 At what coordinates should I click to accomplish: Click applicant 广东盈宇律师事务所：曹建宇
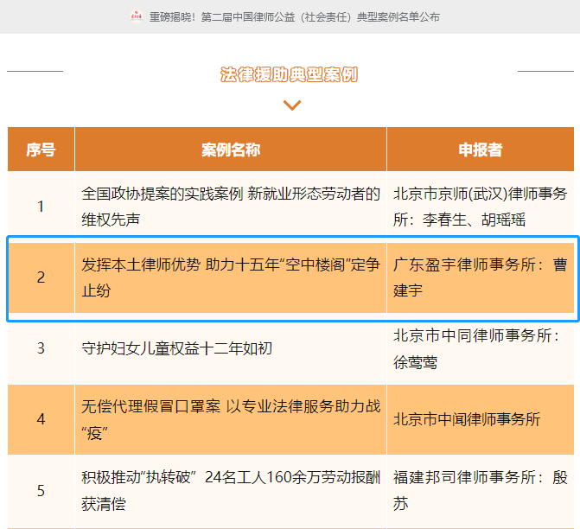[480, 277]
